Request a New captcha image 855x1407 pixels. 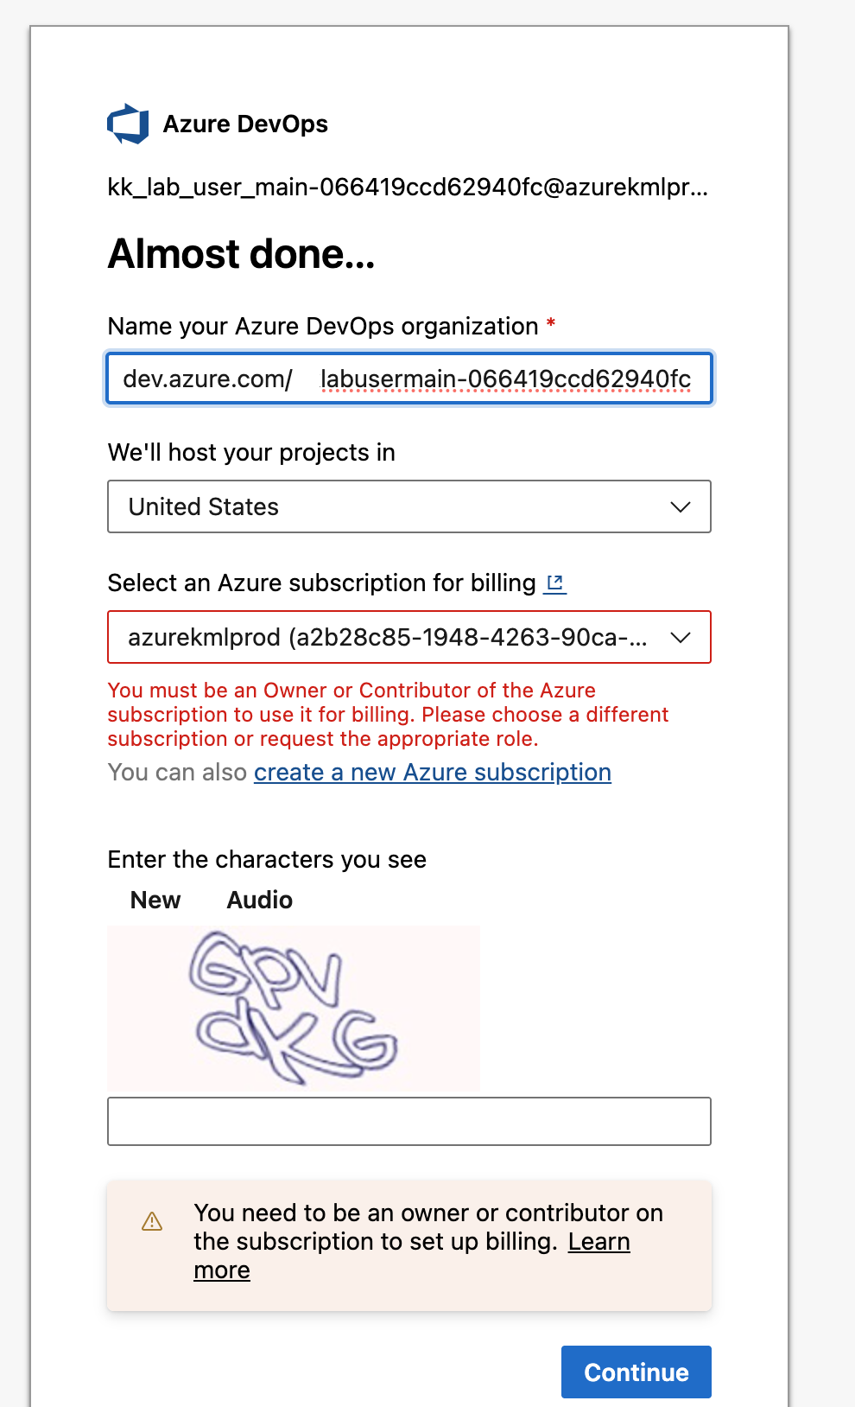(155, 900)
